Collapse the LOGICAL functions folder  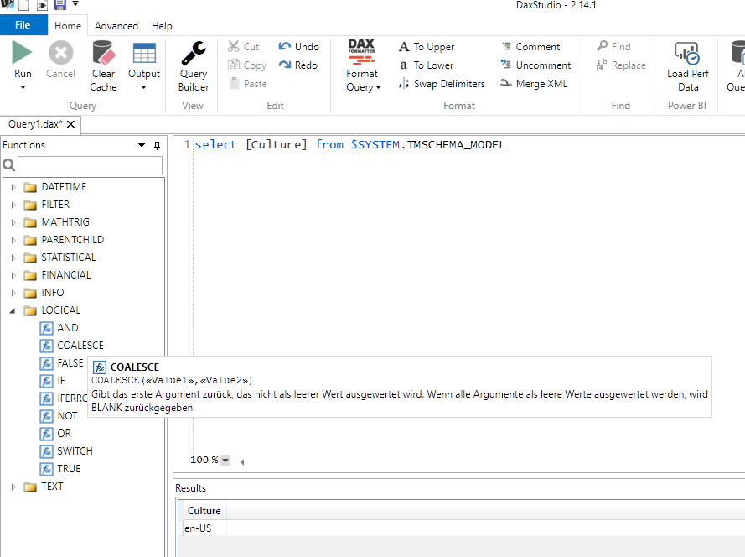click(x=12, y=310)
